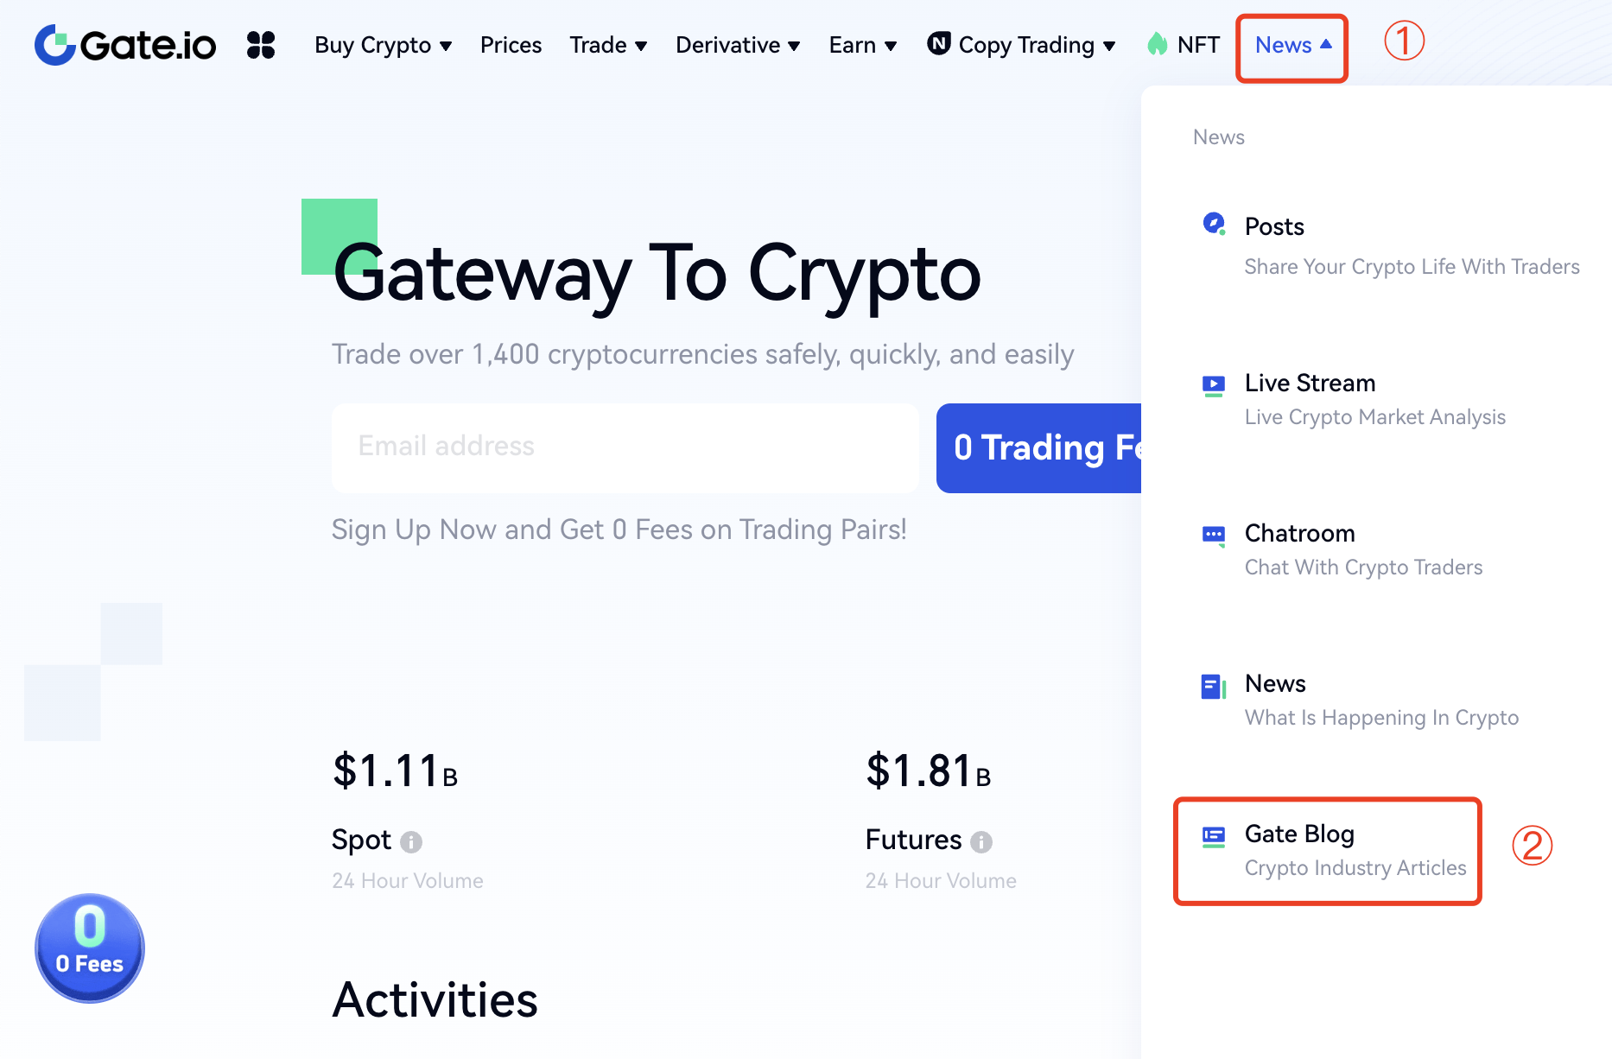Open the four-dot apps grid icon
Image resolution: width=1612 pixels, height=1059 pixels.
click(261, 45)
